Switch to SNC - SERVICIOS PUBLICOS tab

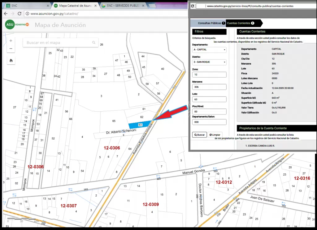tap(123, 6)
